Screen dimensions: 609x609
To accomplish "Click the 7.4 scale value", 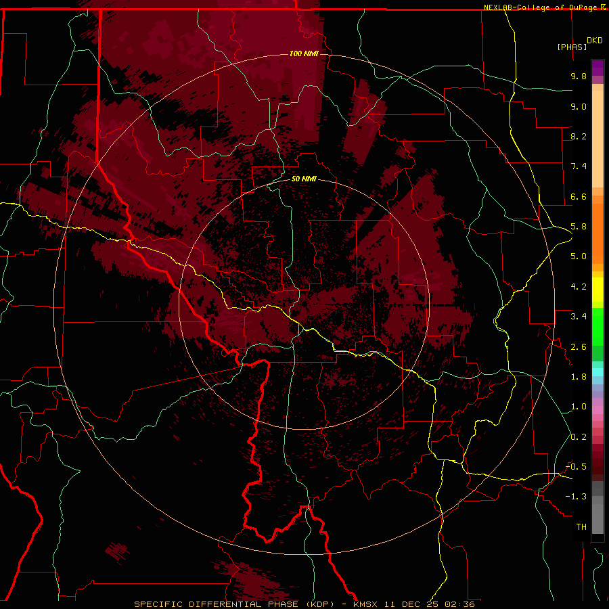I will pyautogui.click(x=579, y=166).
